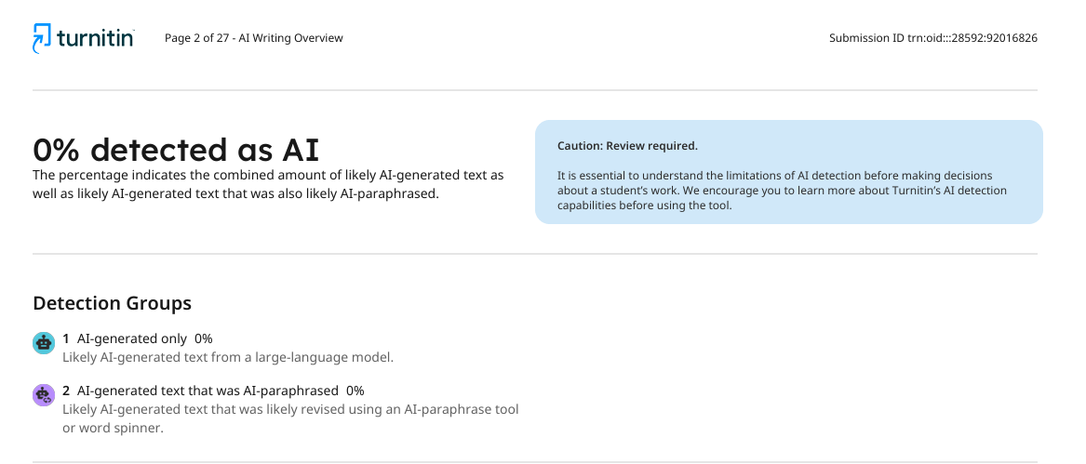Select the '0% detected as AI' heading

click(x=176, y=150)
